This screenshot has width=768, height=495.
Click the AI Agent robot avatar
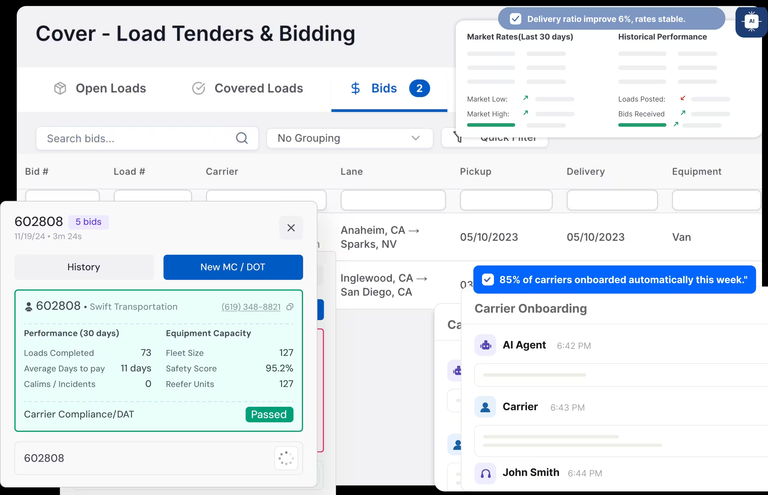pos(485,345)
